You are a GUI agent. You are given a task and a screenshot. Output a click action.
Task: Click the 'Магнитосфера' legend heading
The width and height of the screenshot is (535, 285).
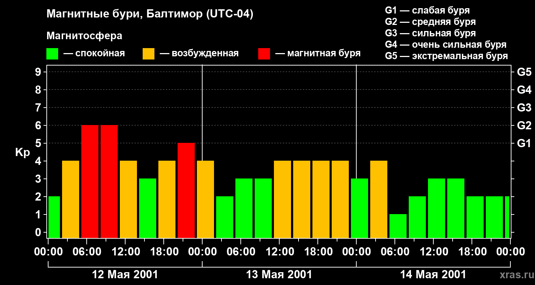(x=84, y=36)
